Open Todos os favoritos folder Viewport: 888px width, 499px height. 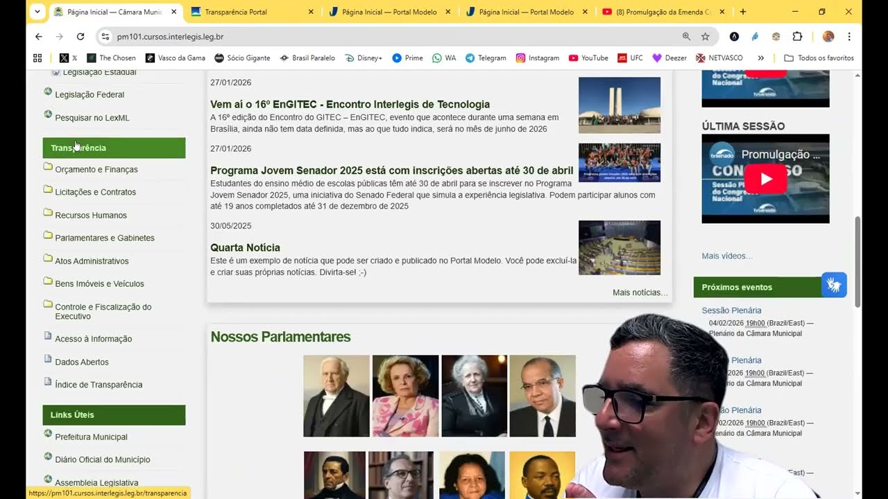[x=819, y=58]
